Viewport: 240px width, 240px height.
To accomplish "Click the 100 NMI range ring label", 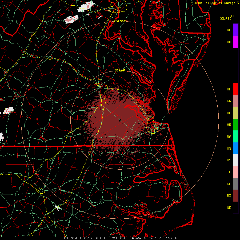I will pyautogui.click(x=120, y=21).
